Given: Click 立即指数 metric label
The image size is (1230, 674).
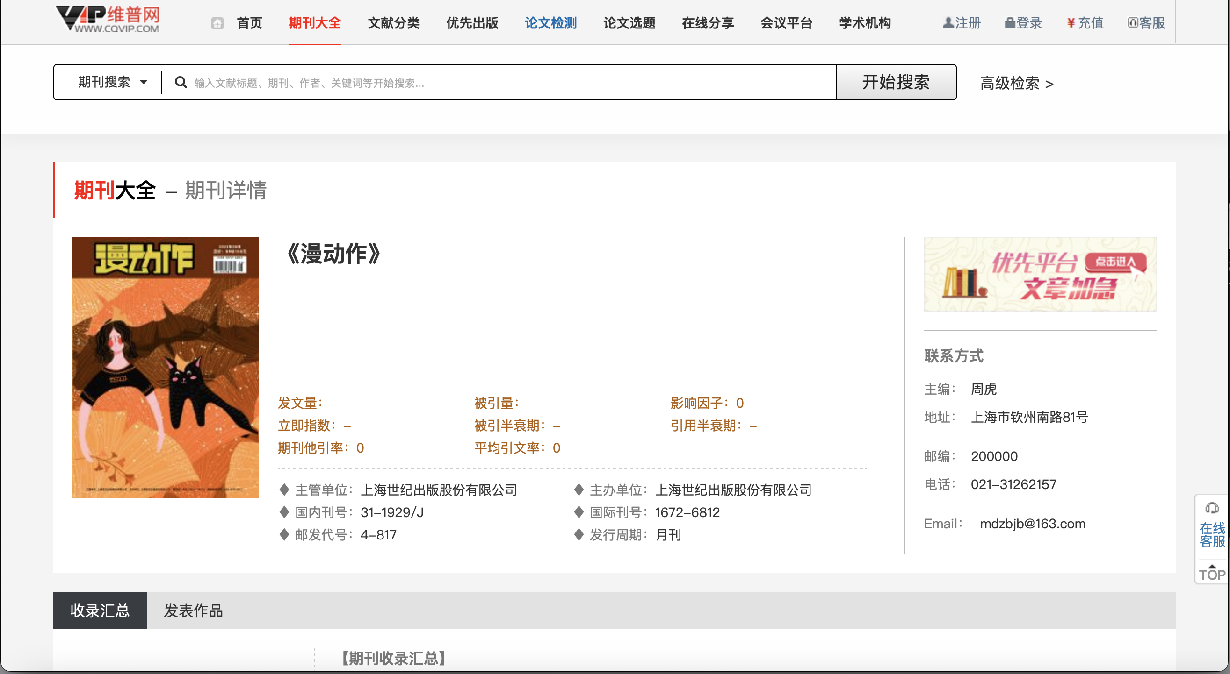Looking at the screenshot, I should coord(307,425).
